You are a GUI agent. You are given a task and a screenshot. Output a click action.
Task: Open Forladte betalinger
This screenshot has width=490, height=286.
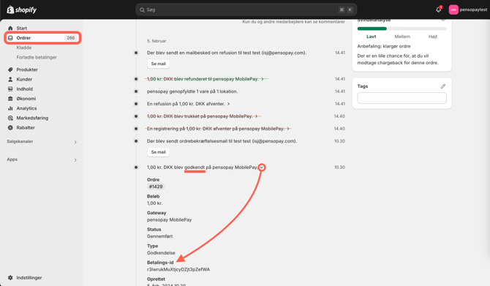37,57
